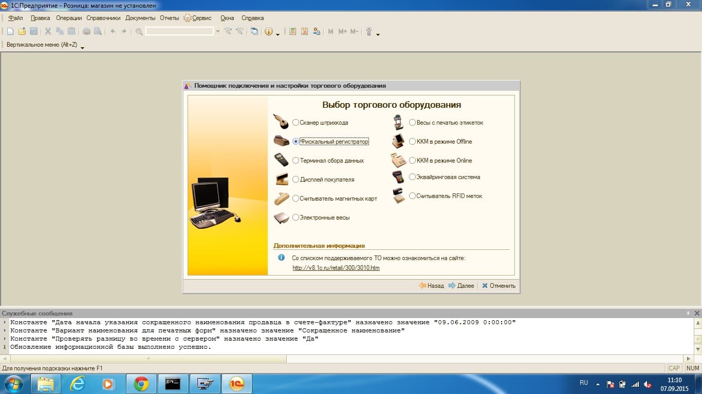
Task: Click the calculator icon in toolbar
Action: (292, 31)
